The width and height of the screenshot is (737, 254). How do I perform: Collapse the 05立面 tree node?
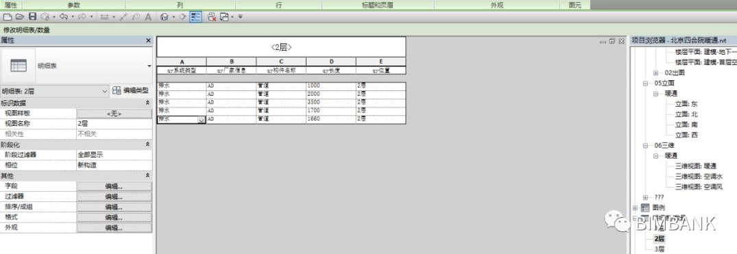[x=646, y=83]
